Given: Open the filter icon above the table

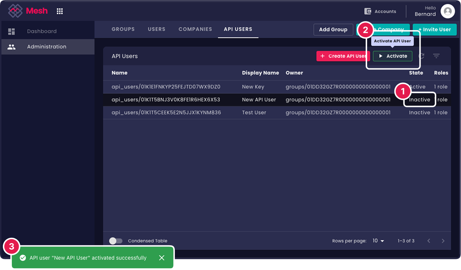Looking at the screenshot, I should click(436, 56).
